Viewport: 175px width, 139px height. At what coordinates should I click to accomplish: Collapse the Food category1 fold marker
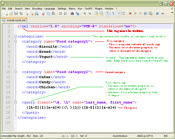click(x=16, y=41)
